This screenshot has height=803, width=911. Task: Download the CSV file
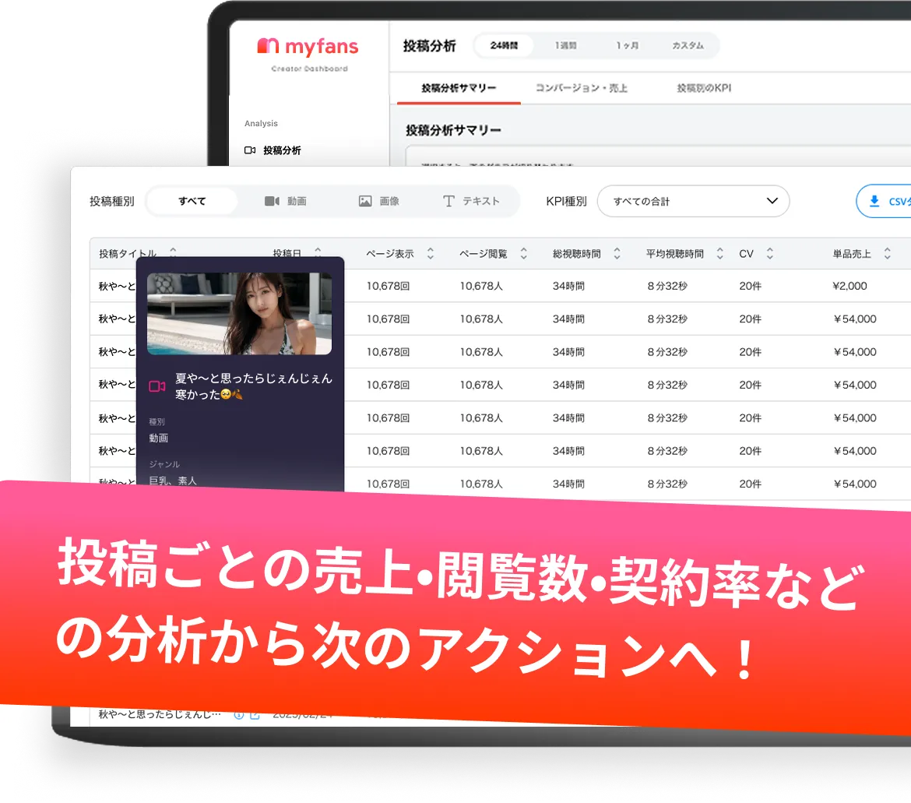[x=884, y=201]
